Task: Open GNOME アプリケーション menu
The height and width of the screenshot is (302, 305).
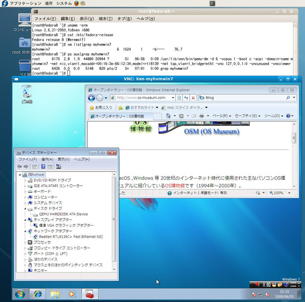Action: tap(26, 4)
